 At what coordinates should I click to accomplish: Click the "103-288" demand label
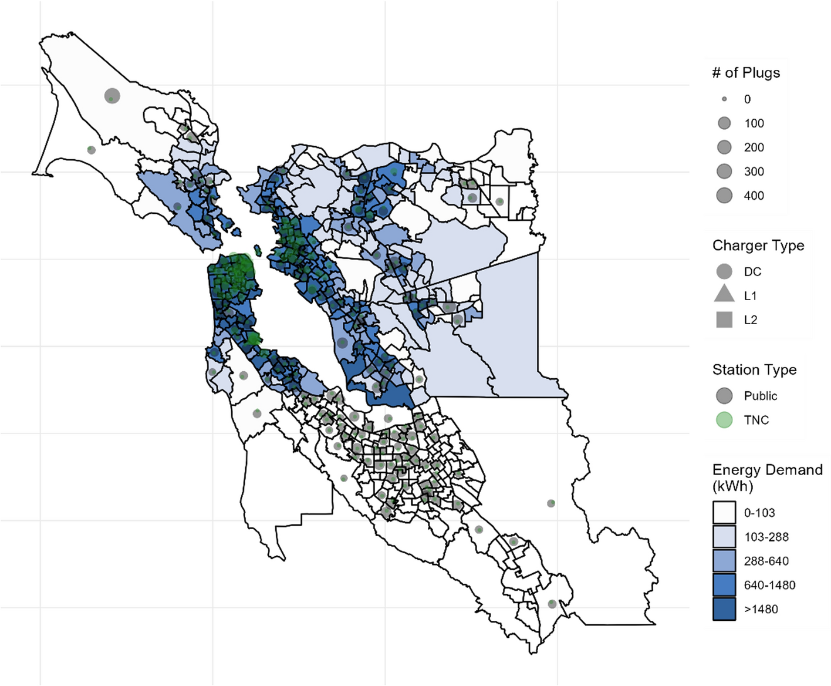point(766,537)
